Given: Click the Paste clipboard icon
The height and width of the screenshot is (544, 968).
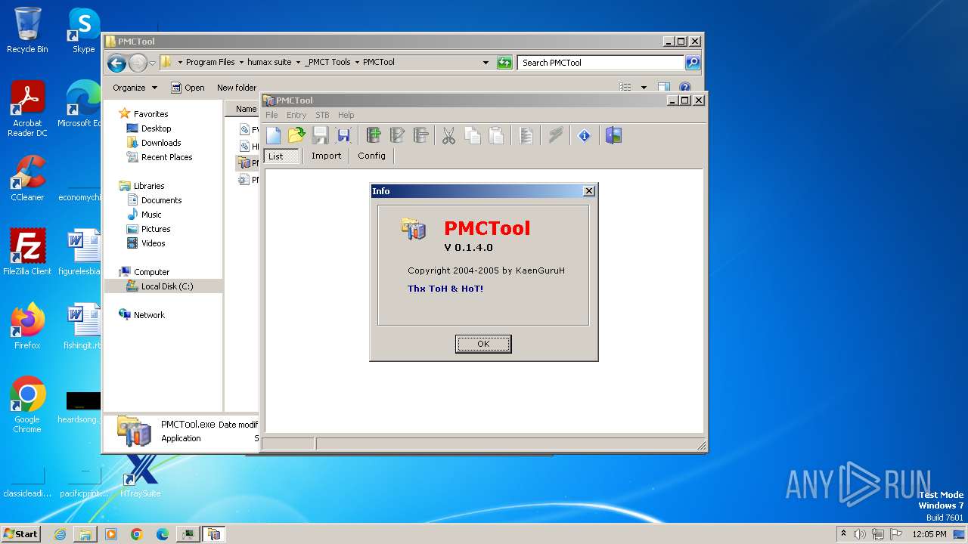Looking at the screenshot, I should [496, 136].
